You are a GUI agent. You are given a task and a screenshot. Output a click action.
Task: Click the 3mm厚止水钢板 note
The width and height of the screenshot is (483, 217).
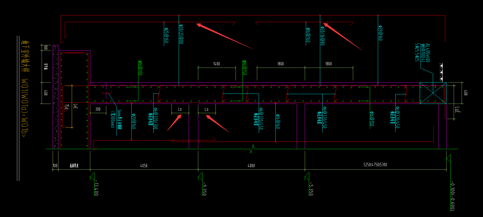pyautogui.click(x=119, y=119)
